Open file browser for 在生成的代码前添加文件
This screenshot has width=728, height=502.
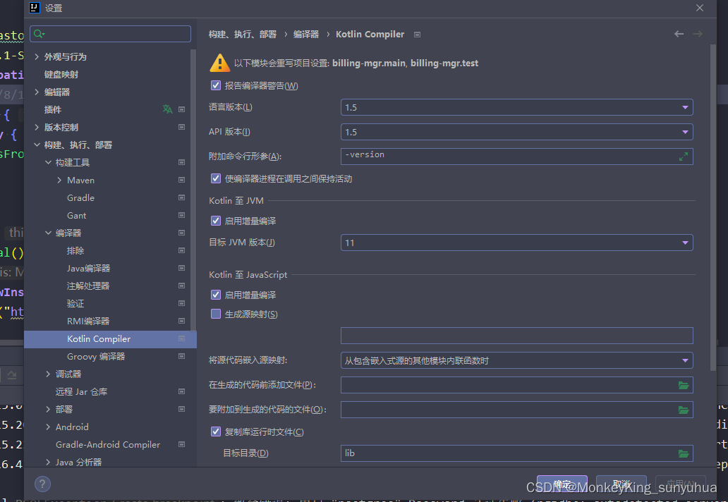coord(683,385)
